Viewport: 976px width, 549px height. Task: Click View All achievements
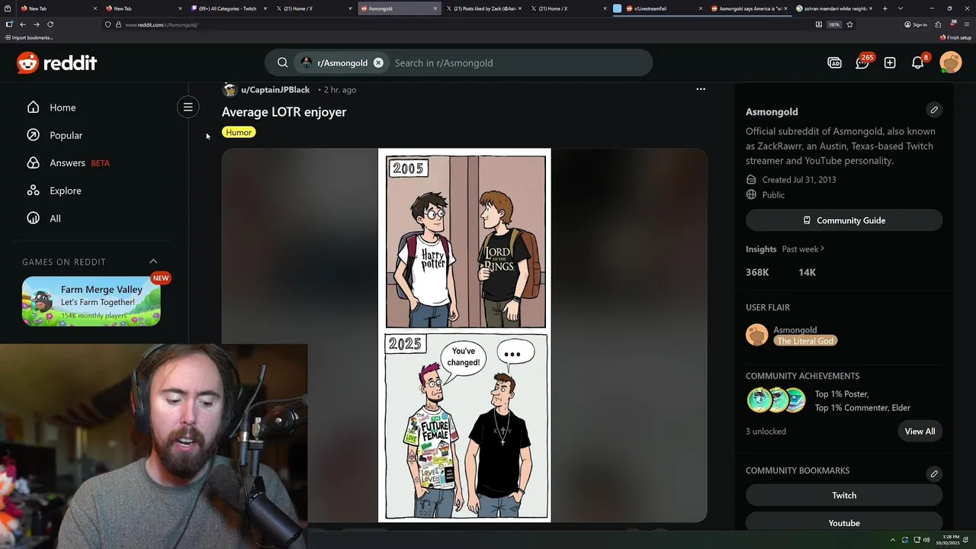click(920, 432)
